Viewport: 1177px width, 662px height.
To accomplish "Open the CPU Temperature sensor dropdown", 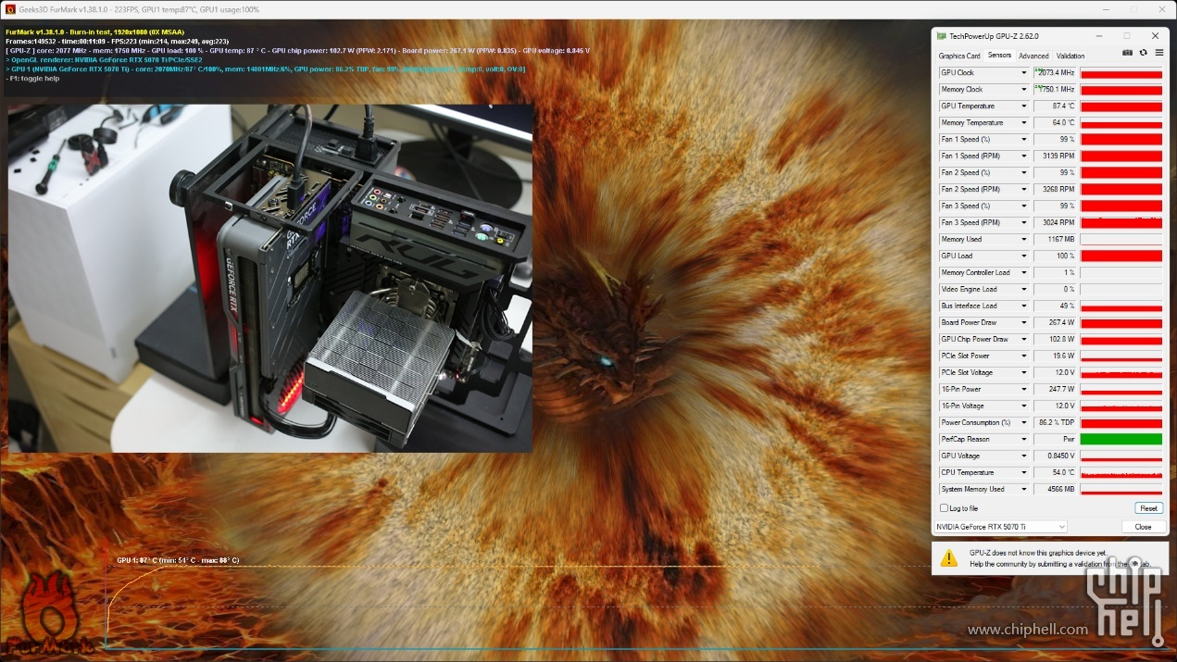I will [x=1023, y=473].
